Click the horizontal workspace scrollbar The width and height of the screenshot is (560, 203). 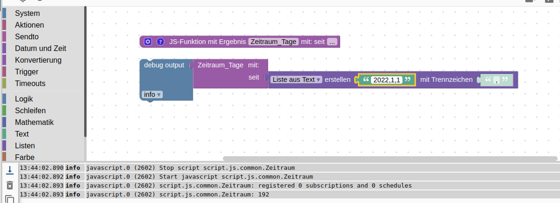pyautogui.click(x=391, y=159)
